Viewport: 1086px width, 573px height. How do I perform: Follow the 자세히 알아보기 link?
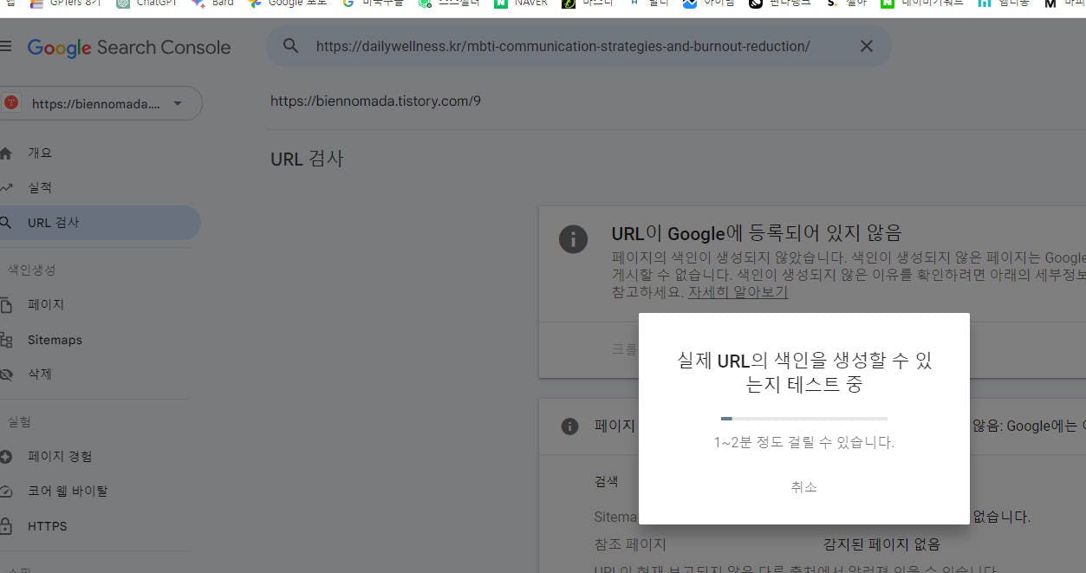click(738, 292)
